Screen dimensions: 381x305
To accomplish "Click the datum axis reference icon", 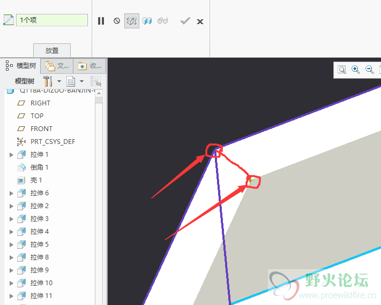I will pos(8,20).
